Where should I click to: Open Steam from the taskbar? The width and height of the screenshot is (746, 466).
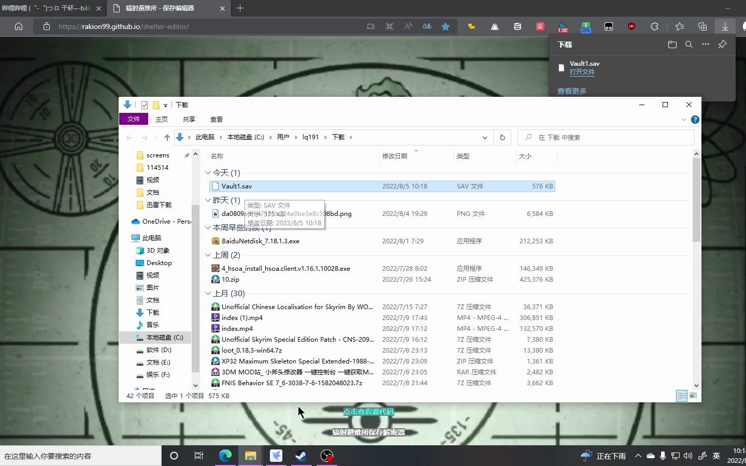pos(301,456)
